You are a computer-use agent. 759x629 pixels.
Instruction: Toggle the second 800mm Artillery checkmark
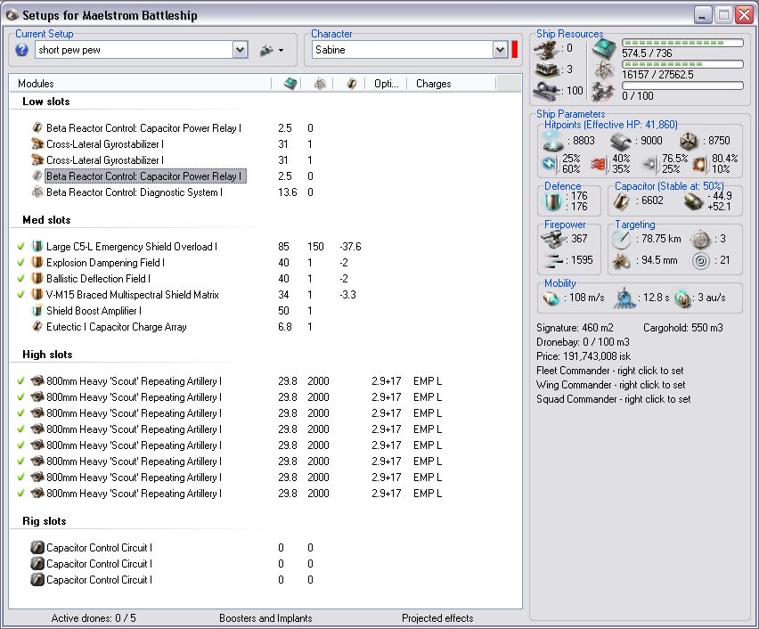coord(20,397)
